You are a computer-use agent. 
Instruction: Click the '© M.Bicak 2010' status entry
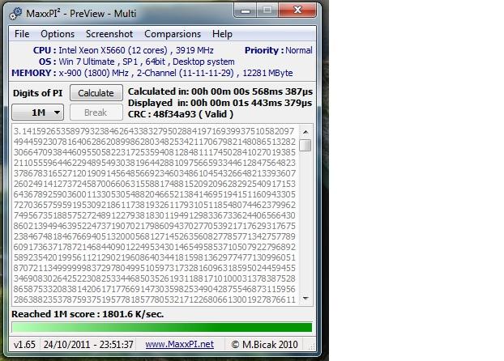[x=264, y=344]
